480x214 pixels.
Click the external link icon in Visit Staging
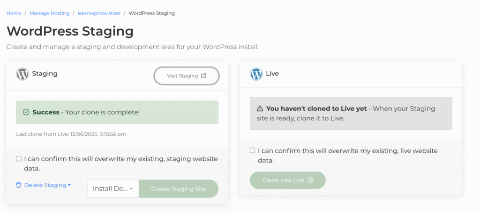click(x=203, y=76)
